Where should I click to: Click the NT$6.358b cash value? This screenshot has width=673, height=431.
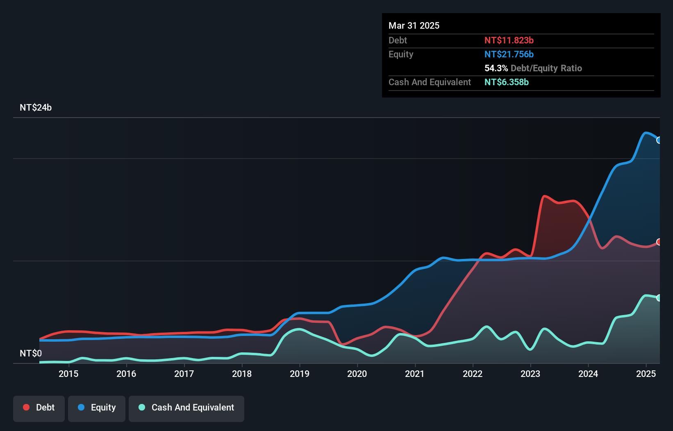[x=507, y=82]
